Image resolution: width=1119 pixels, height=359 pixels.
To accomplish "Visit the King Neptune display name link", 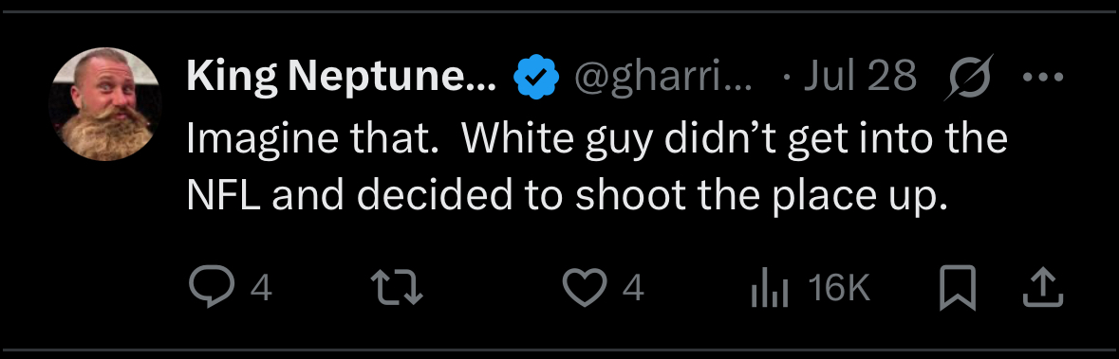I will 342,76.
